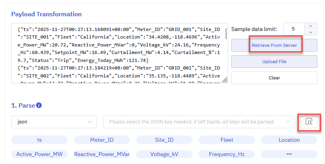Pick the Voltage_kV key tag
Viewport: 325px width, 164px height.
[164, 154]
